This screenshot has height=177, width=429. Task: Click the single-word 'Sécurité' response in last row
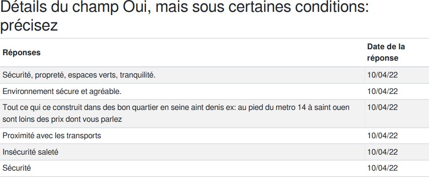pyautogui.click(x=17, y=168)
